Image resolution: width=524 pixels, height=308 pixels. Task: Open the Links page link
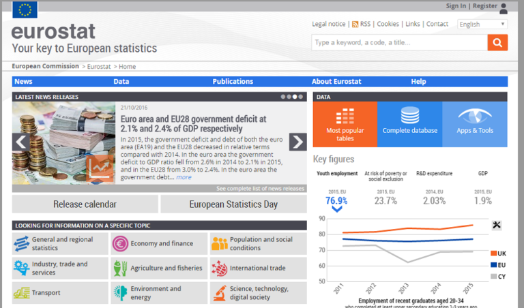pyautogui.click(x=412, y=24)
